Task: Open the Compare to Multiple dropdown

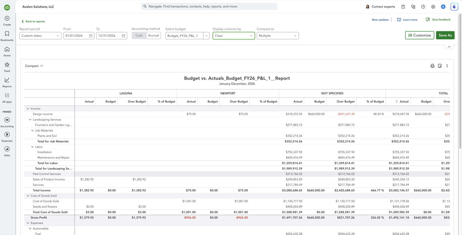Action: click(278, 36)
